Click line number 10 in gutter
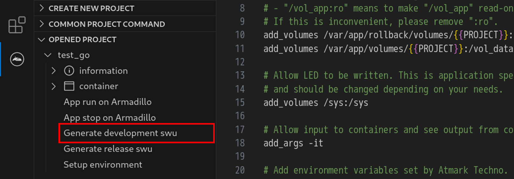 (x=240, y=35)
